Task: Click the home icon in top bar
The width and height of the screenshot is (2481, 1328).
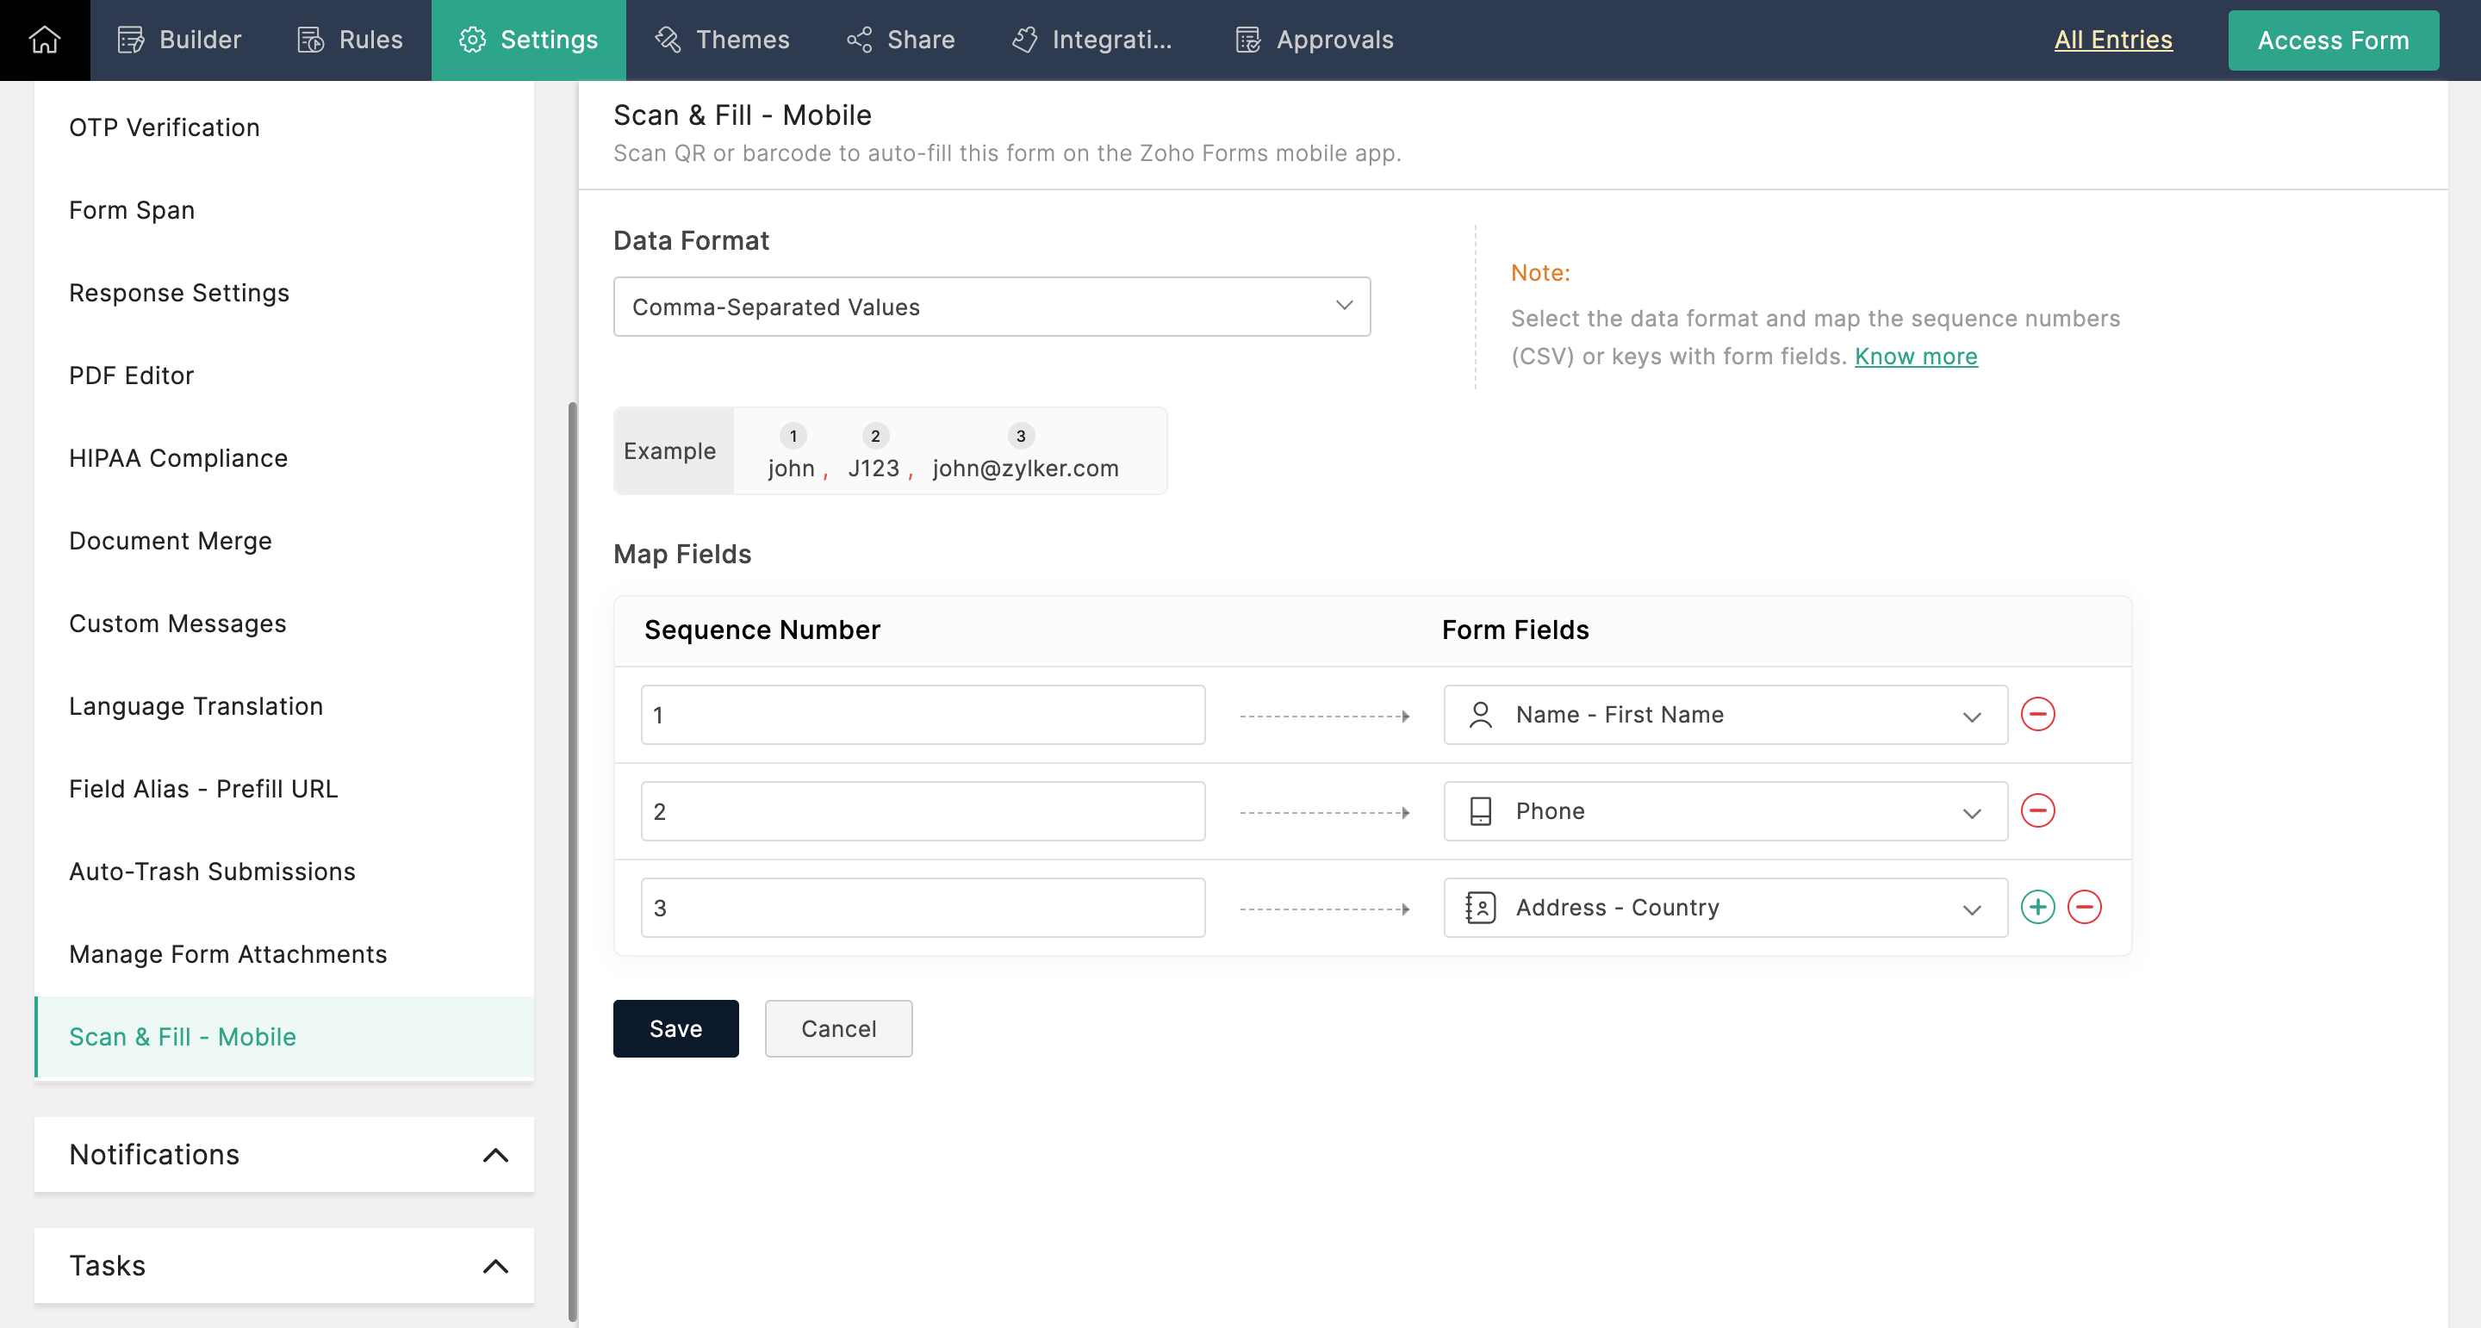Action: click(x=44, y=40)
